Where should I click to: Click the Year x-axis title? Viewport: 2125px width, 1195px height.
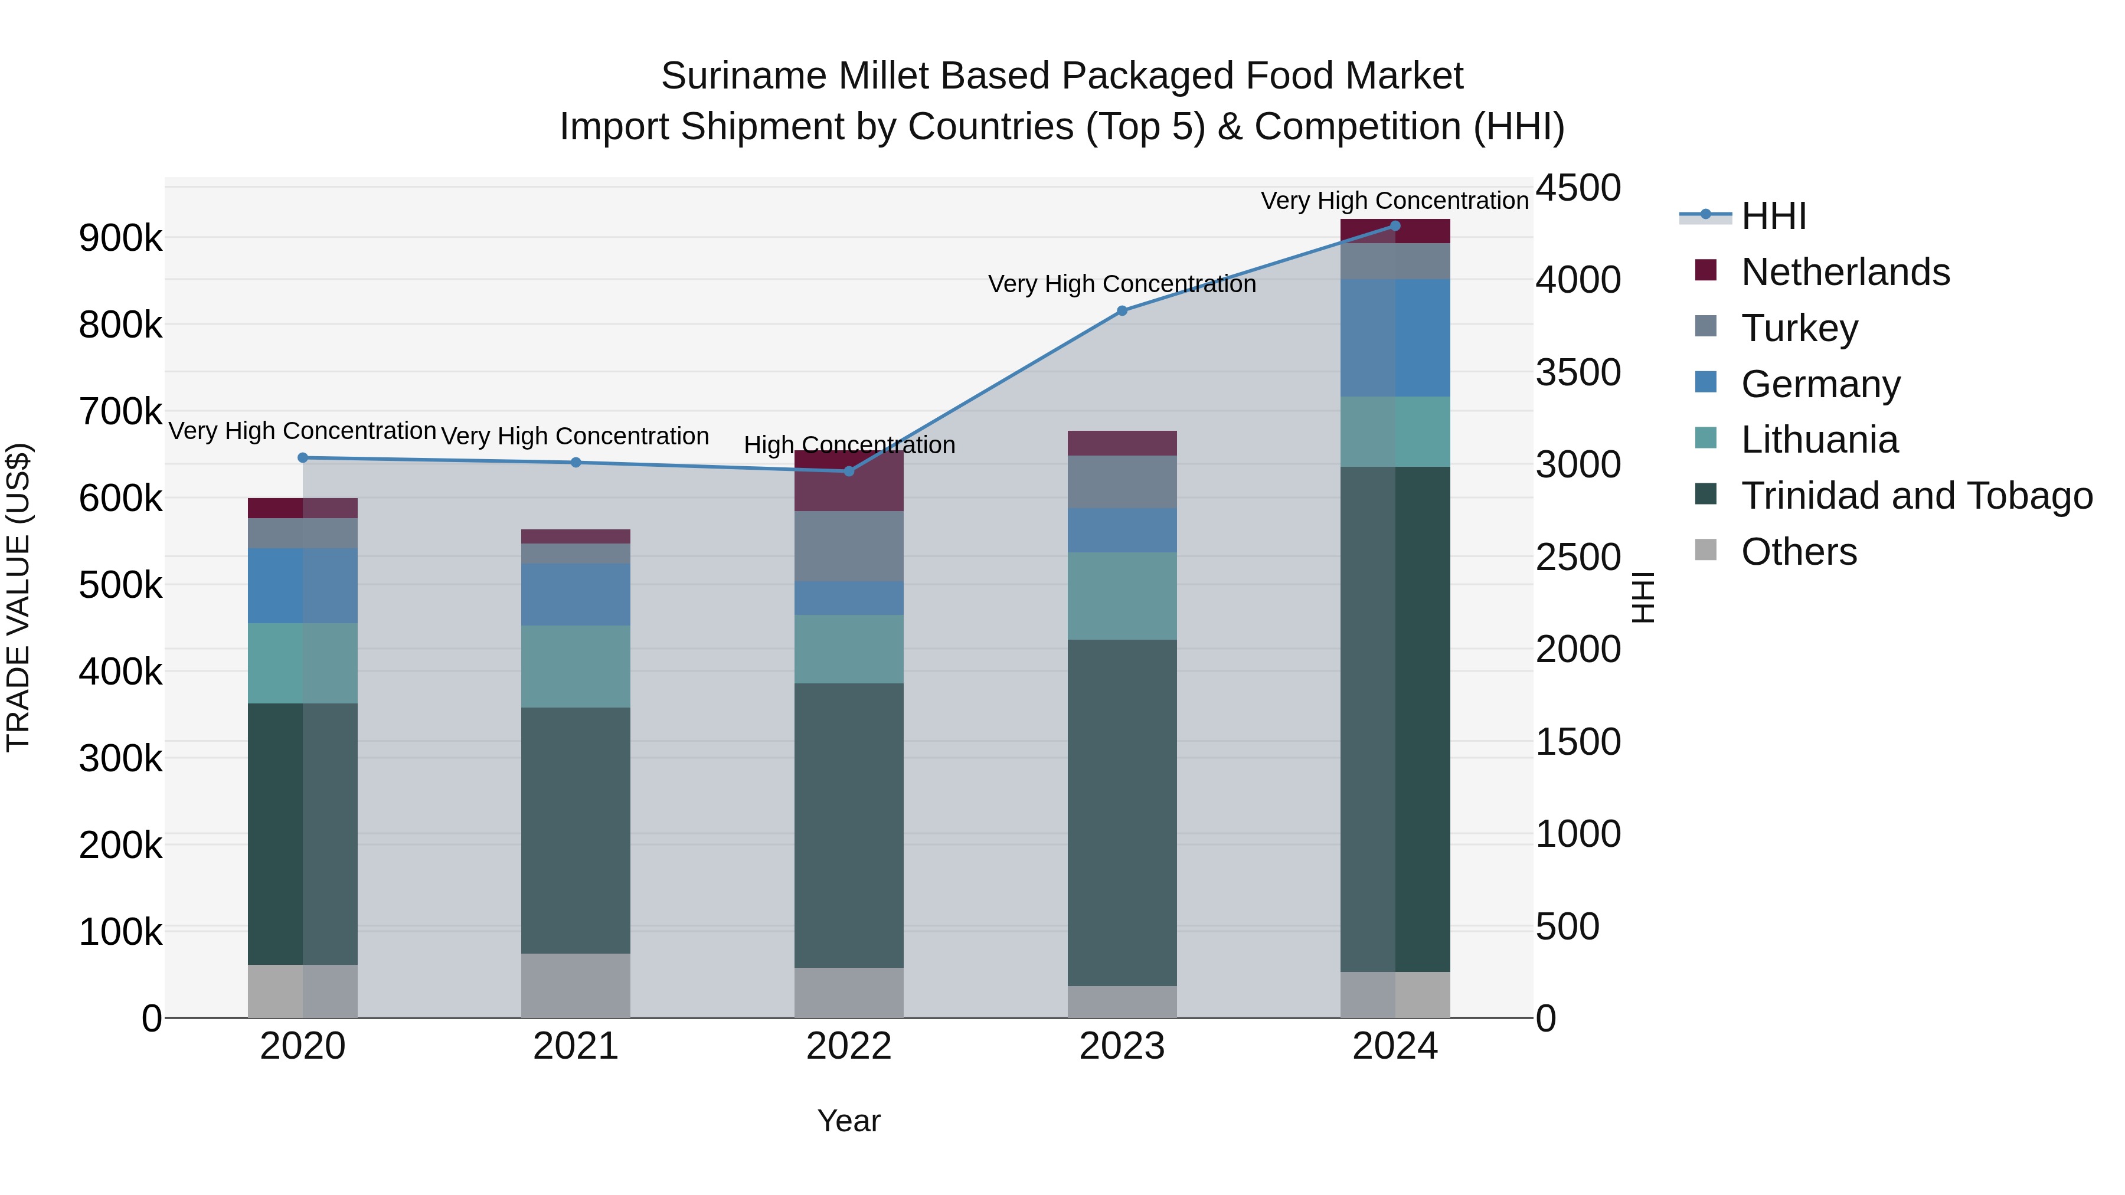(x=849, y=1122)
